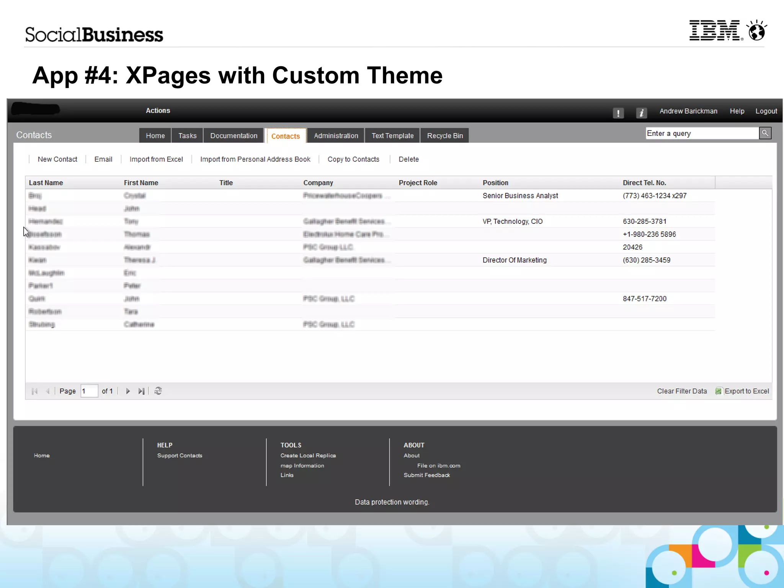This screenshot has height=588, width=784.
Task: Click the Excel icon beside Export
Action: (718, 391)
